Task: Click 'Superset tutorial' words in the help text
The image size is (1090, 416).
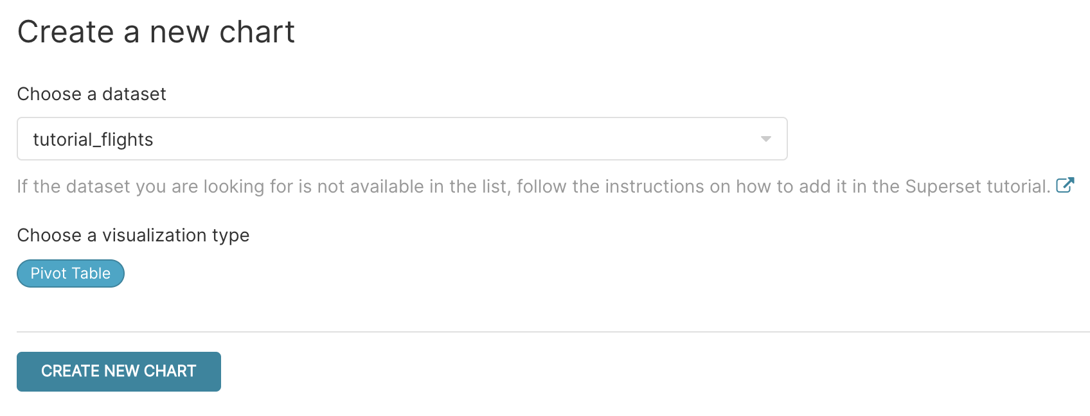Action: point(977,187)
